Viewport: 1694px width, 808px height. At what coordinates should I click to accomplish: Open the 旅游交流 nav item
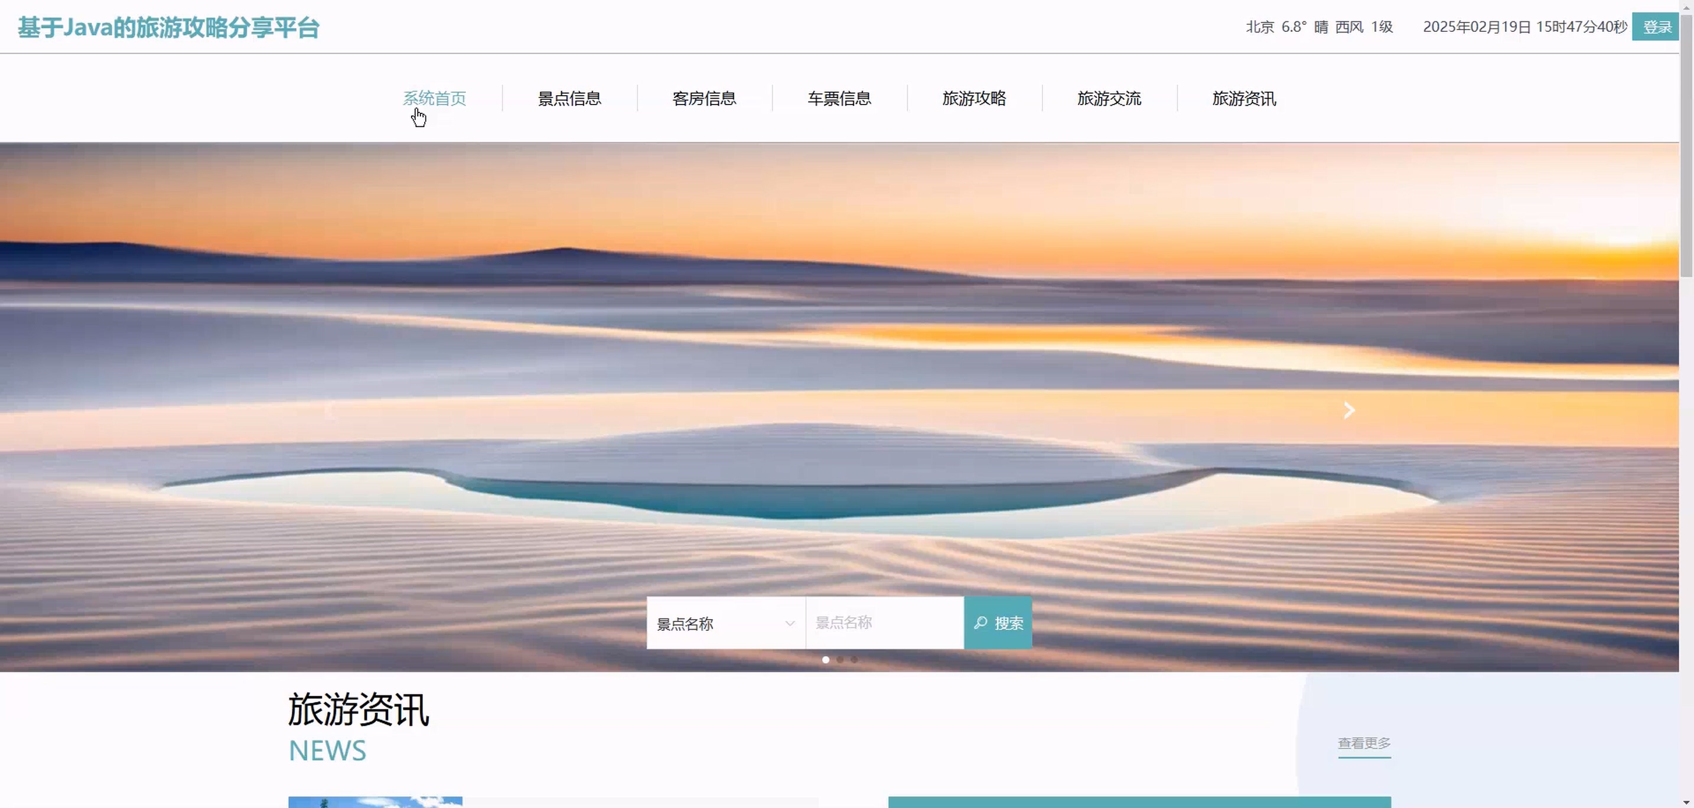[x=1109, y=99]
